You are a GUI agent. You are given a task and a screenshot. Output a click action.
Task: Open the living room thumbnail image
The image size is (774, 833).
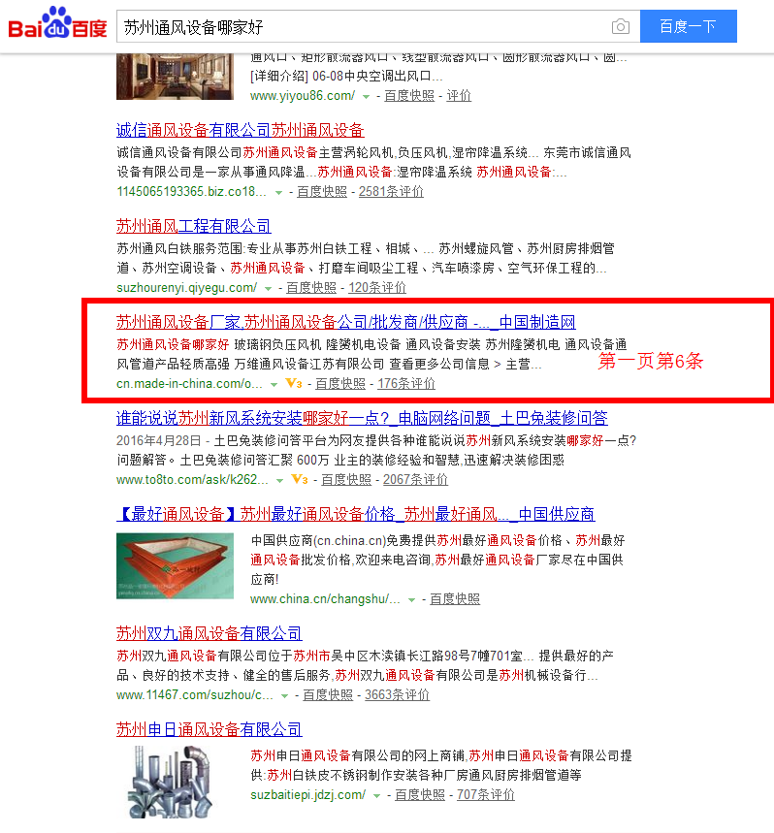click(175, 77)
